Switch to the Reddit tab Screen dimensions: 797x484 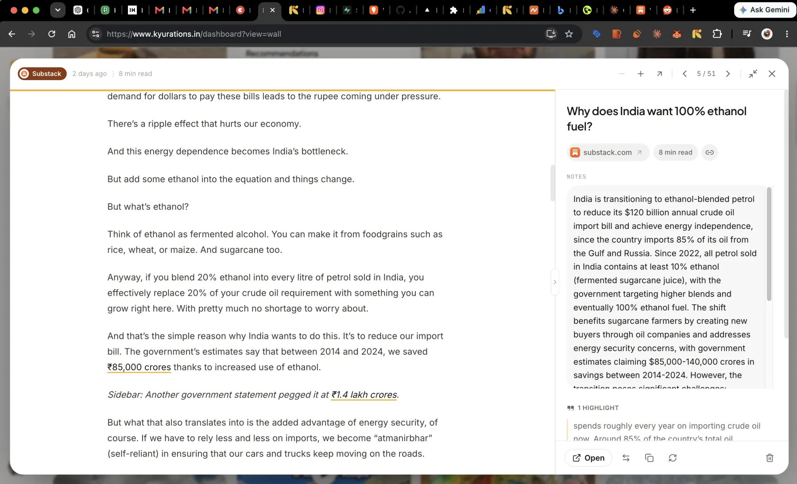[667, 10]
